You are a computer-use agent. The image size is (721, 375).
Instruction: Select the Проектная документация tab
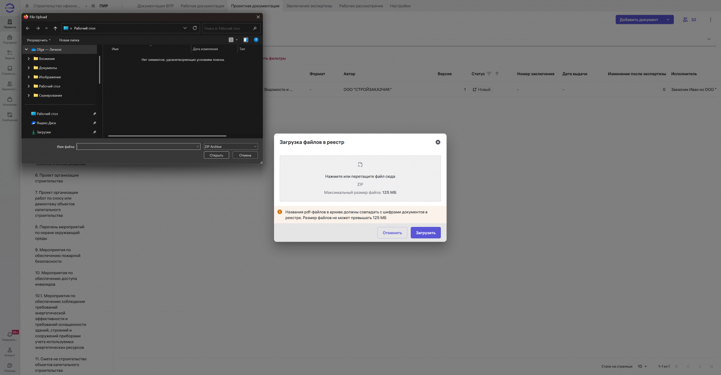click(255, 6)
